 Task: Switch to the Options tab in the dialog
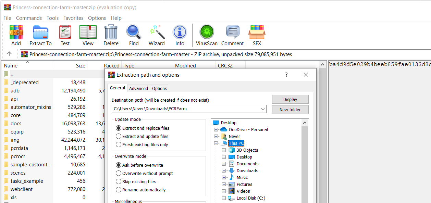(x=160, y=88)
